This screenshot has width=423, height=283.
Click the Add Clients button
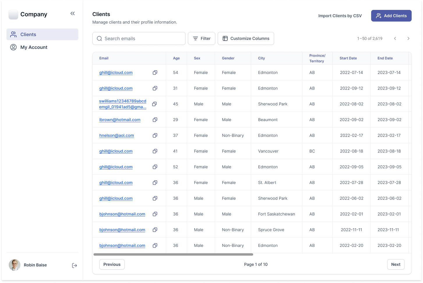point(391,16)
